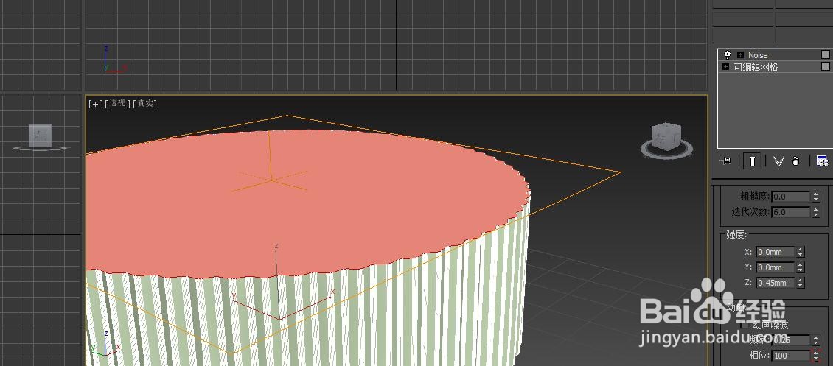This screenshot has width=833, height=366.
Task: Adjust the 迭代次数 spinner arrows
Action: point(816,212)
